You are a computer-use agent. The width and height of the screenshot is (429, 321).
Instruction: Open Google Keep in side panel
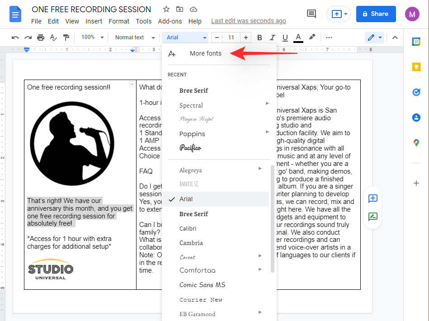(416, 67)
